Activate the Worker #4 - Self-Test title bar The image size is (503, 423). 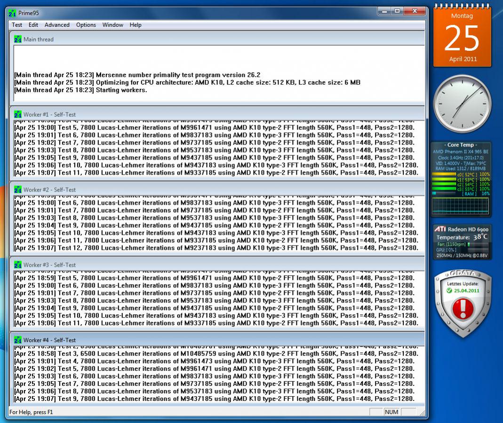[x=217, y=340]
